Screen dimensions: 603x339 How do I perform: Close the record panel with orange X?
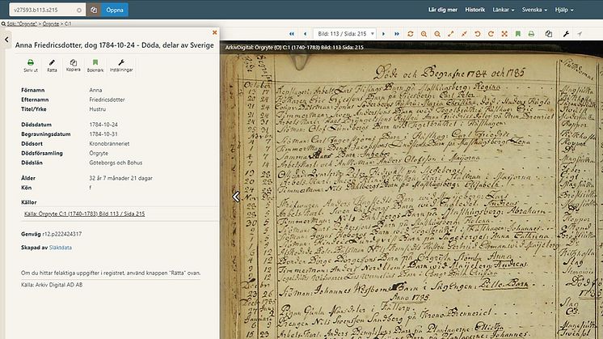[x=214, y=32]
